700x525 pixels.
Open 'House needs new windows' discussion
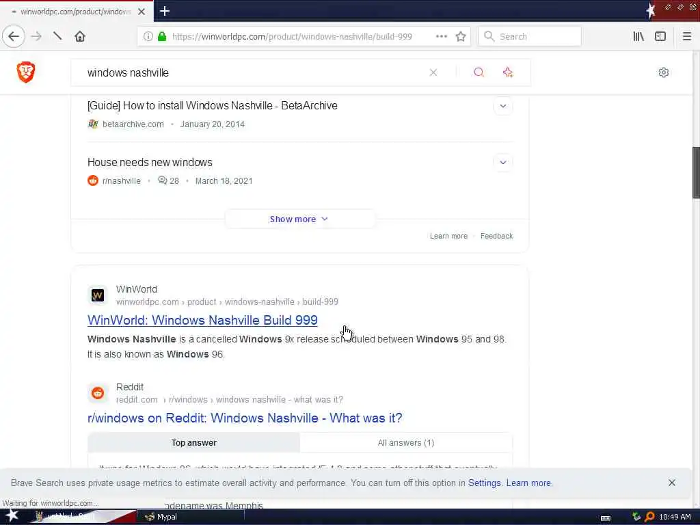[150, 163]
